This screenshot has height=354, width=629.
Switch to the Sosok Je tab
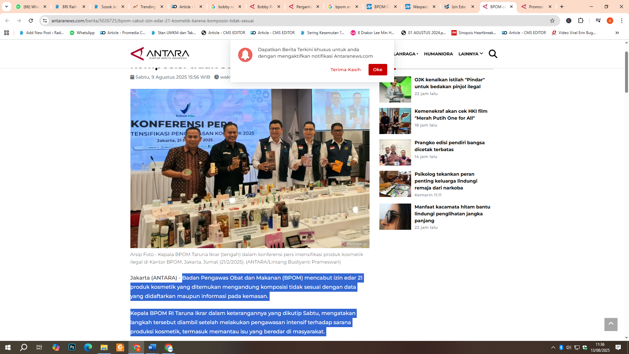click(x=109, y=7)
